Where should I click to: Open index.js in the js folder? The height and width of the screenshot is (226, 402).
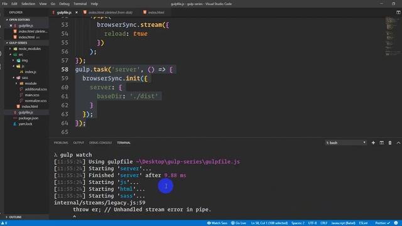click(30, 72)
